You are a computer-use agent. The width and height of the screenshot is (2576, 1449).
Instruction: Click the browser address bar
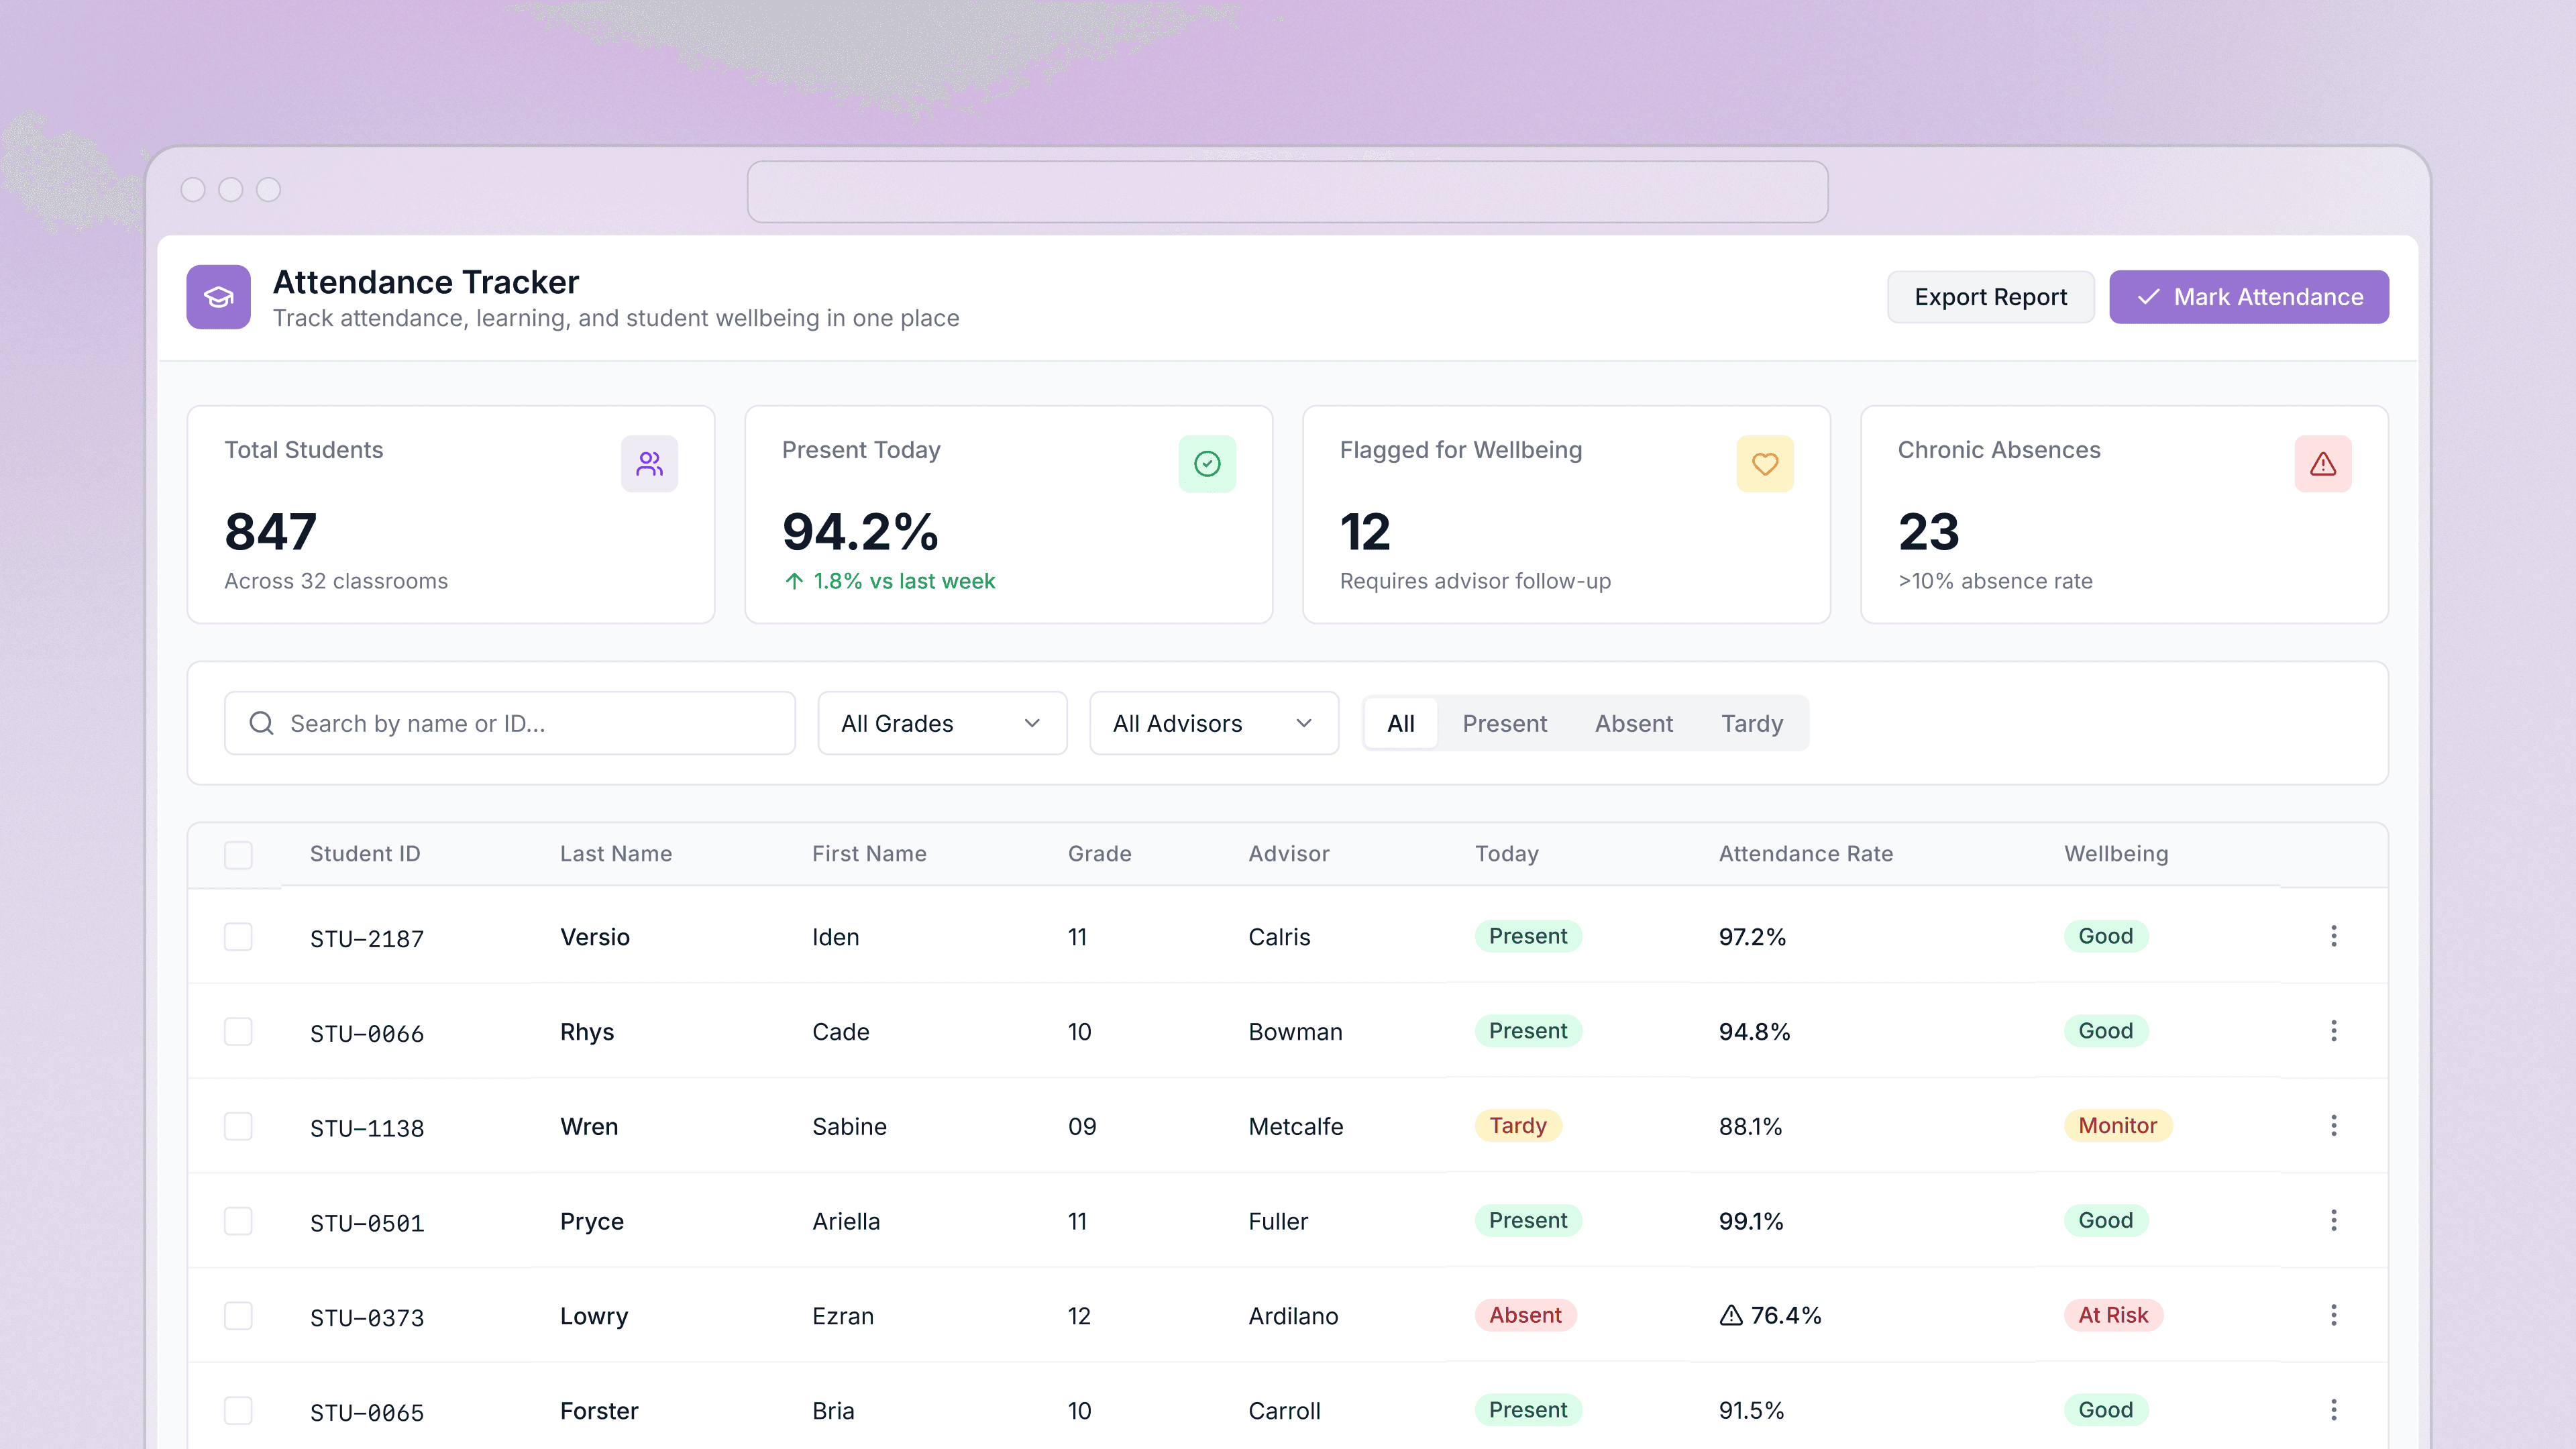1287,192
